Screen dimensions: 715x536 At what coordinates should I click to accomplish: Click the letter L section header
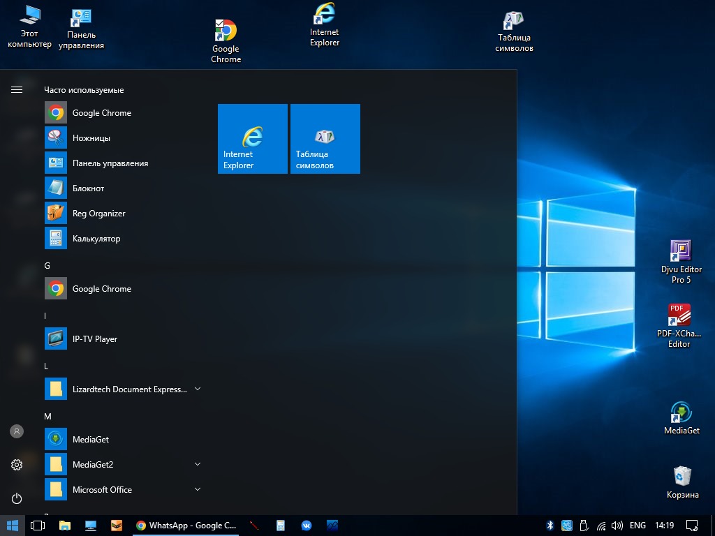[46, 366]
